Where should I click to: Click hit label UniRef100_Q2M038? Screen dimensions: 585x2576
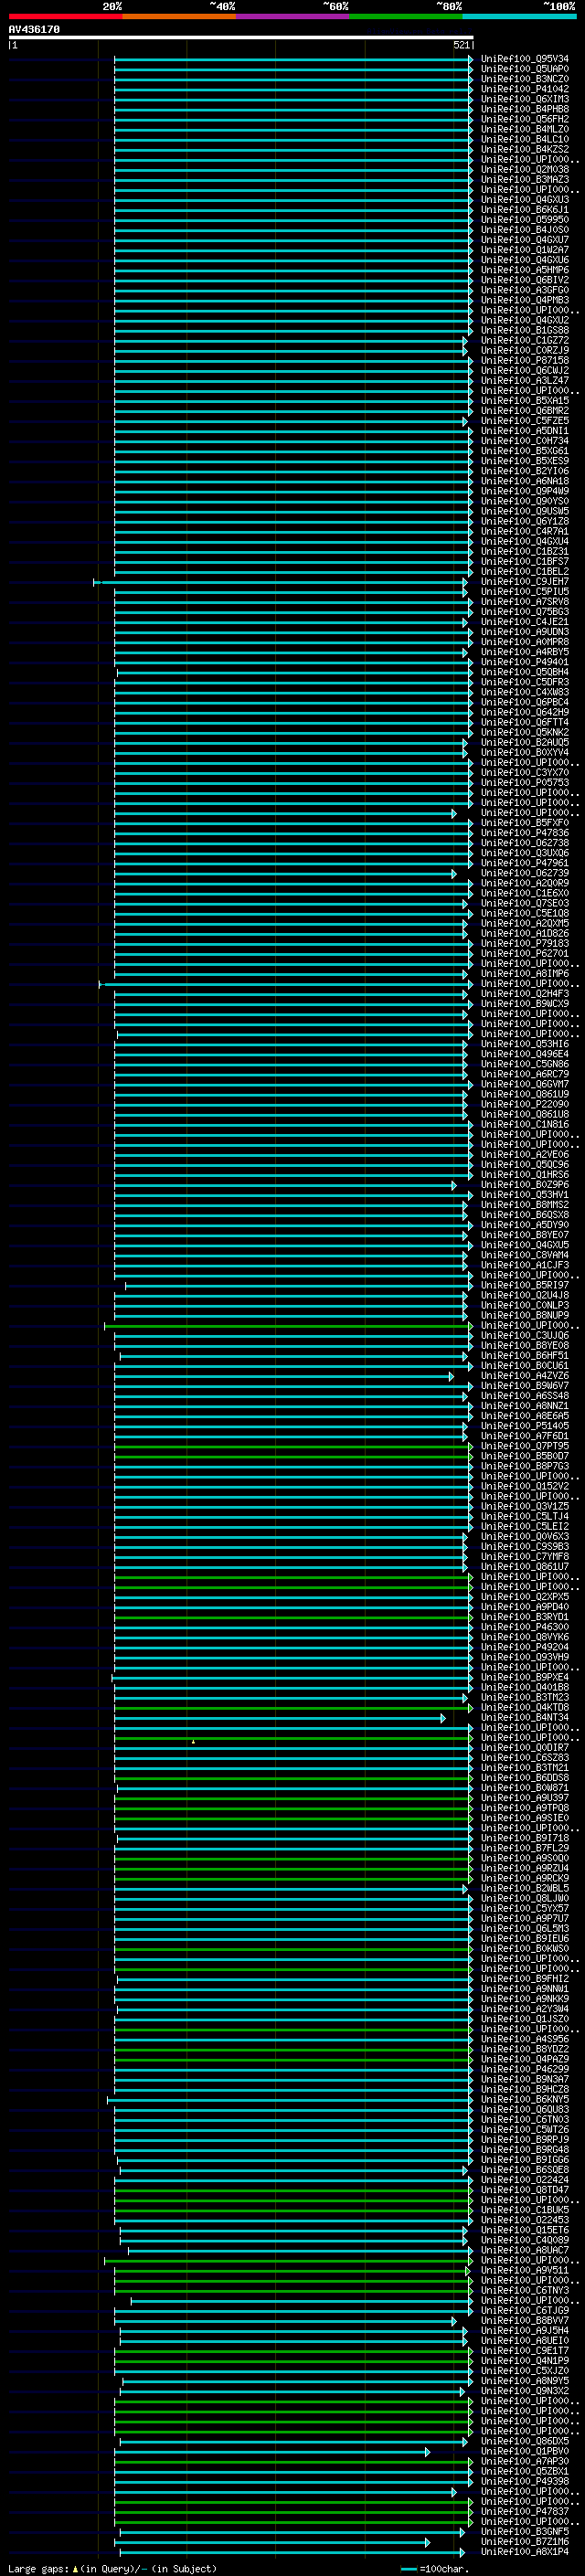(524, 170)
